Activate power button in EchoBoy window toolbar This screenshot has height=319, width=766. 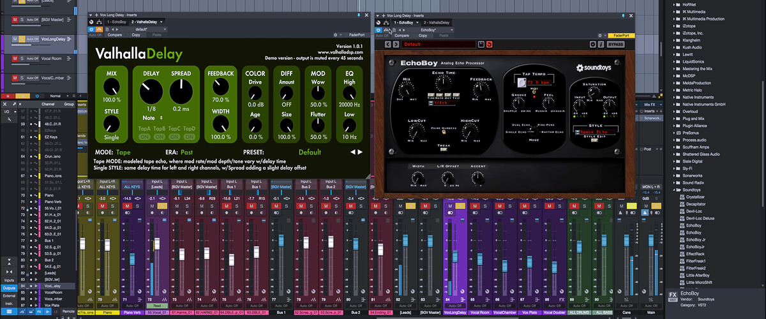380,29
